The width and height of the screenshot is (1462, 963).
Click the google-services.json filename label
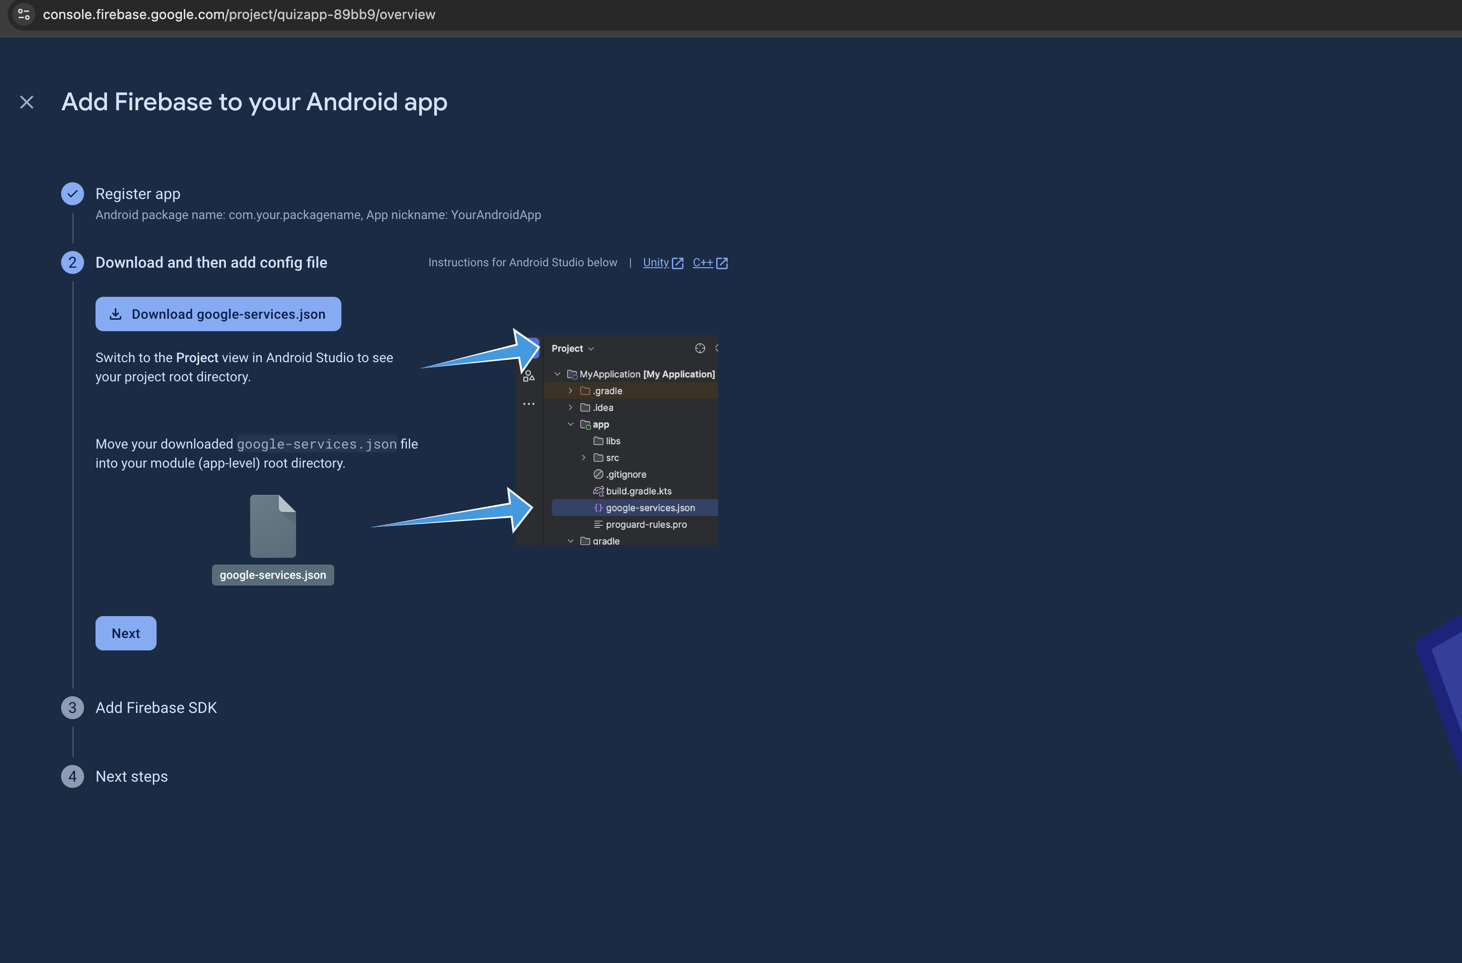273,575
